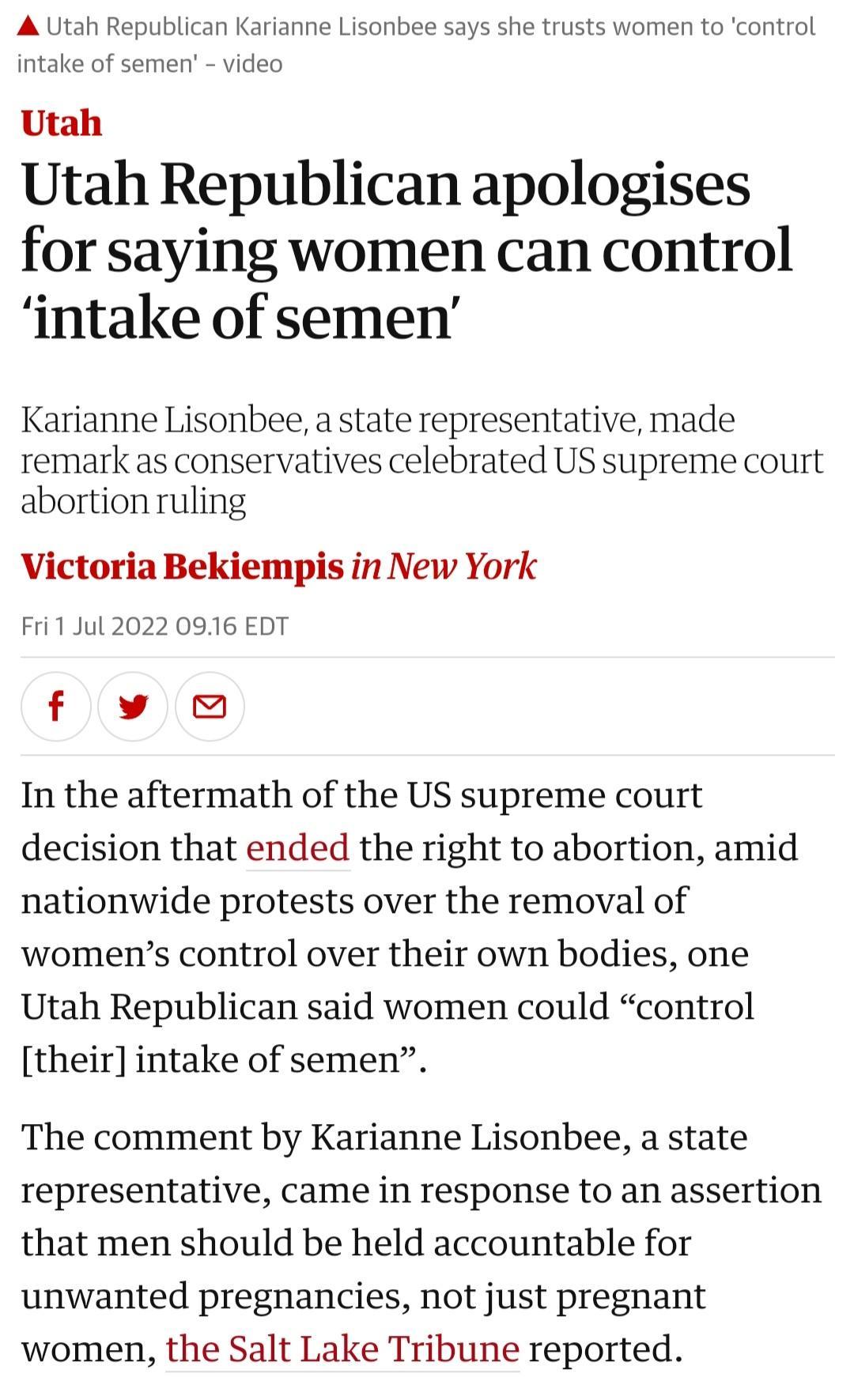
Task: Click the byline text 'in New York'
Action: (x=443, y=566)
